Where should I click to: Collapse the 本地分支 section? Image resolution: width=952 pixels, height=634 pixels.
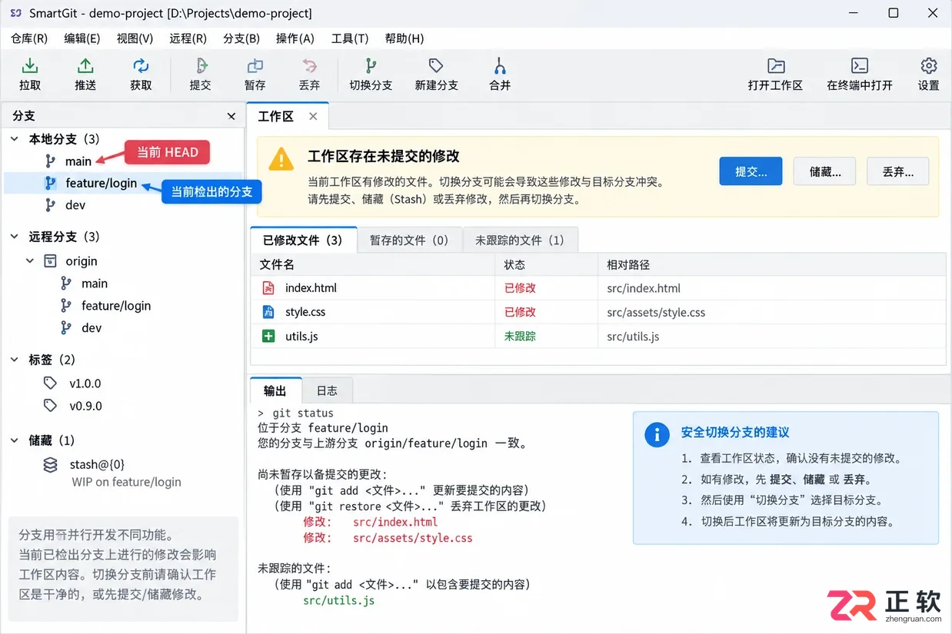(15, 139)
